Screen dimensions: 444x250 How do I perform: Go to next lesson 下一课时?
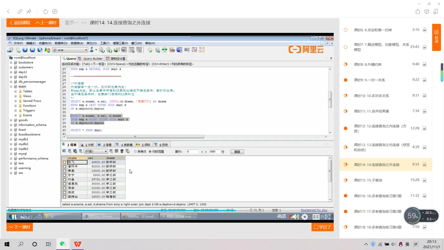coord(20,227)
